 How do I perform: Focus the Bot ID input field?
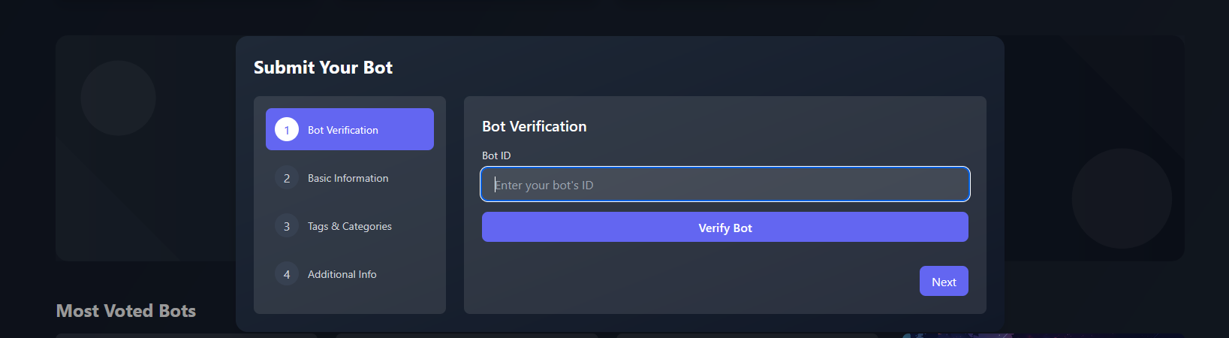tap(725, 184)
